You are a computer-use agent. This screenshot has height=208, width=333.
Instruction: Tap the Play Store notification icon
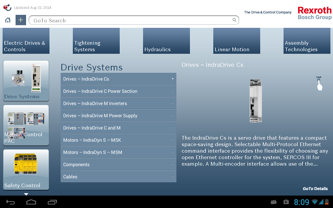pyautogui.click(x=286, y=201)
